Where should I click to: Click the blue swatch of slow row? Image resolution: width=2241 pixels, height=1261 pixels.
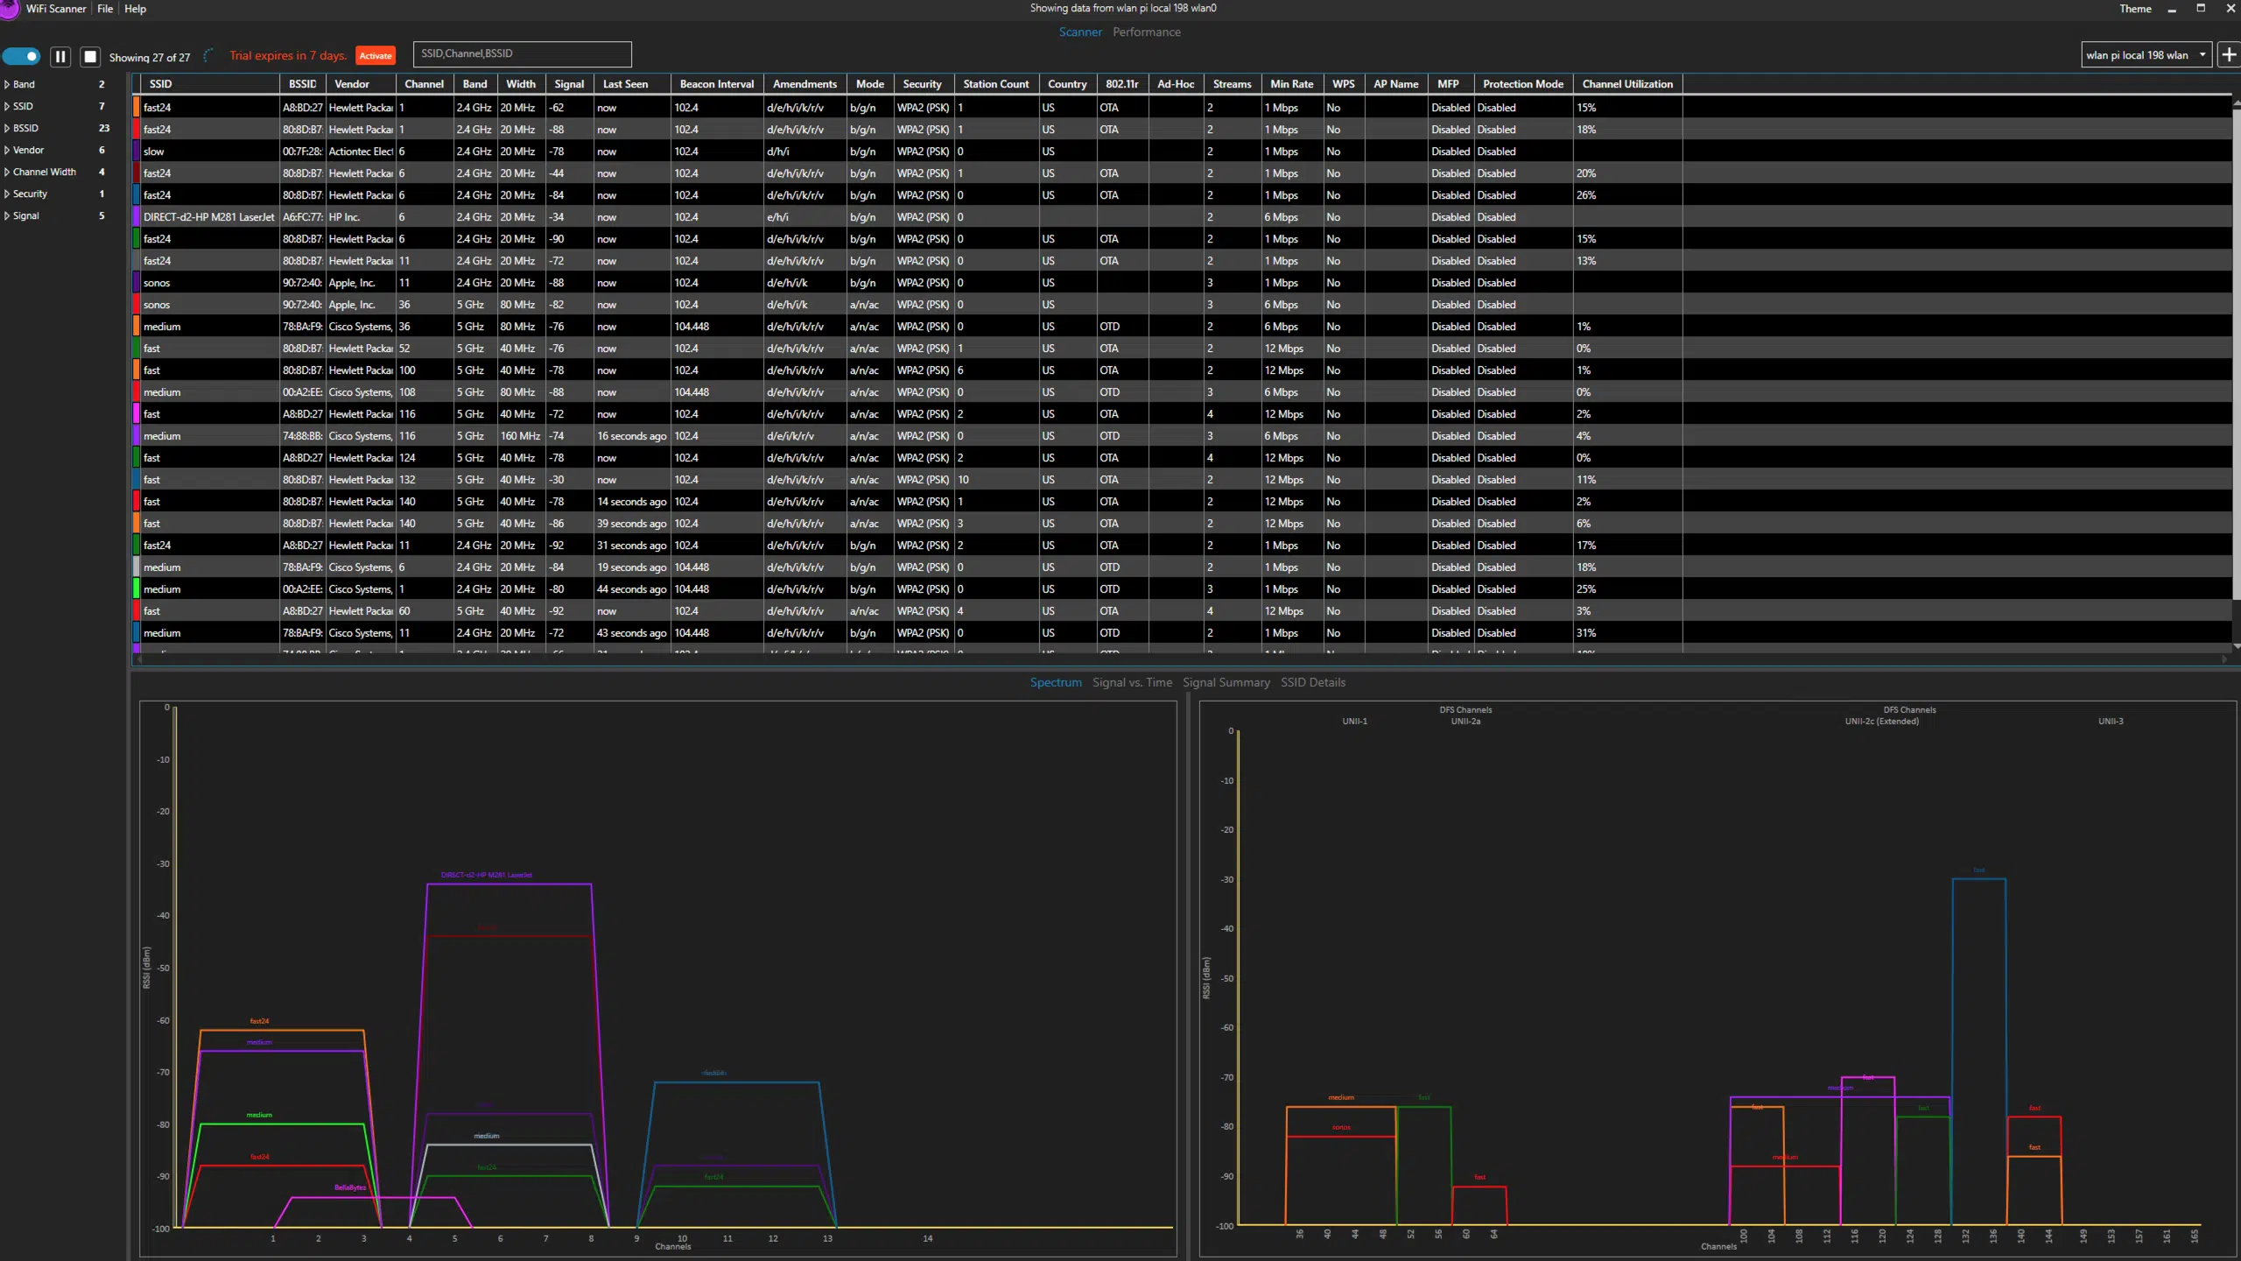(x=136, y=151)
